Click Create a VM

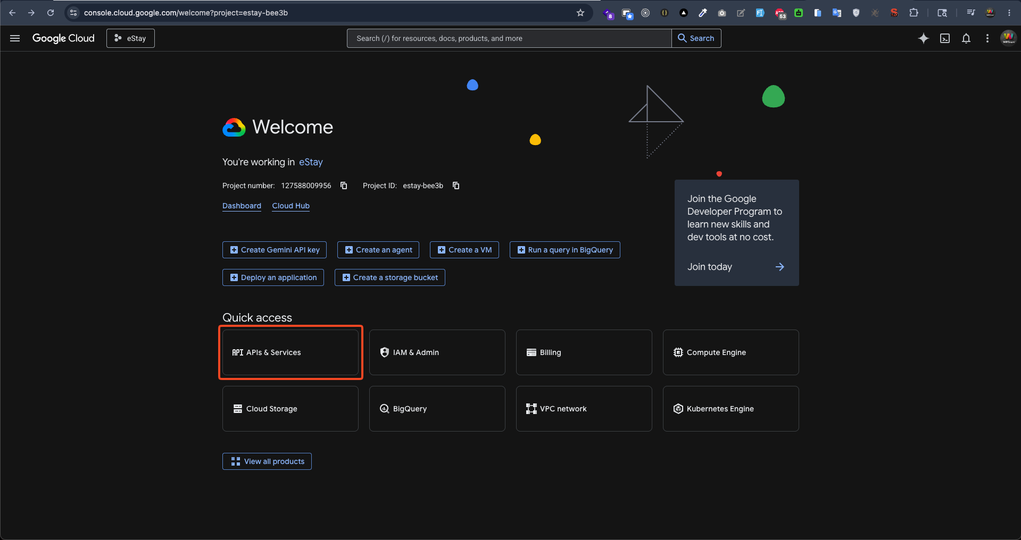click(x=464, y=250)
